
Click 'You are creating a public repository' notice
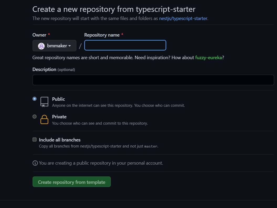click(101, 163)
